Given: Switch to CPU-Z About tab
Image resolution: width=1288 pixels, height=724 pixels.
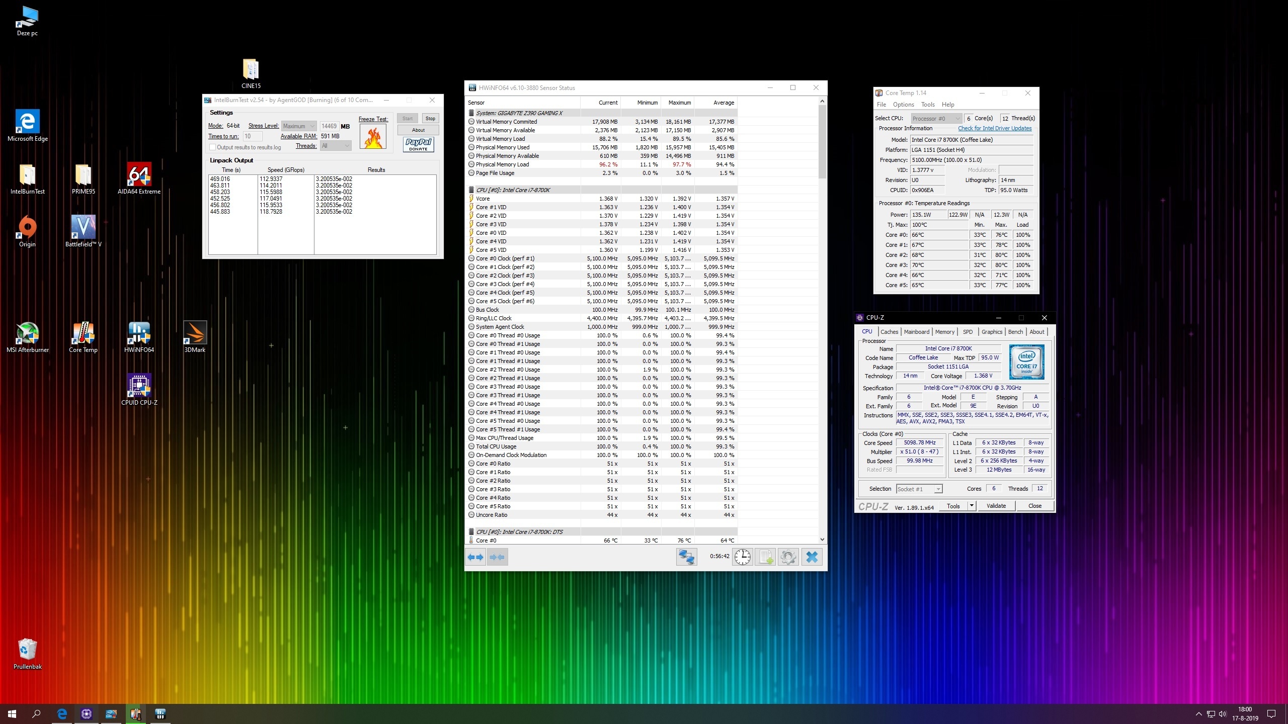Looking at the screenshot, I should (x=1037, y=332).
